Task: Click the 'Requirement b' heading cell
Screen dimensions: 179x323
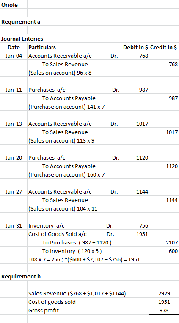Action: (x=21, y=276)
